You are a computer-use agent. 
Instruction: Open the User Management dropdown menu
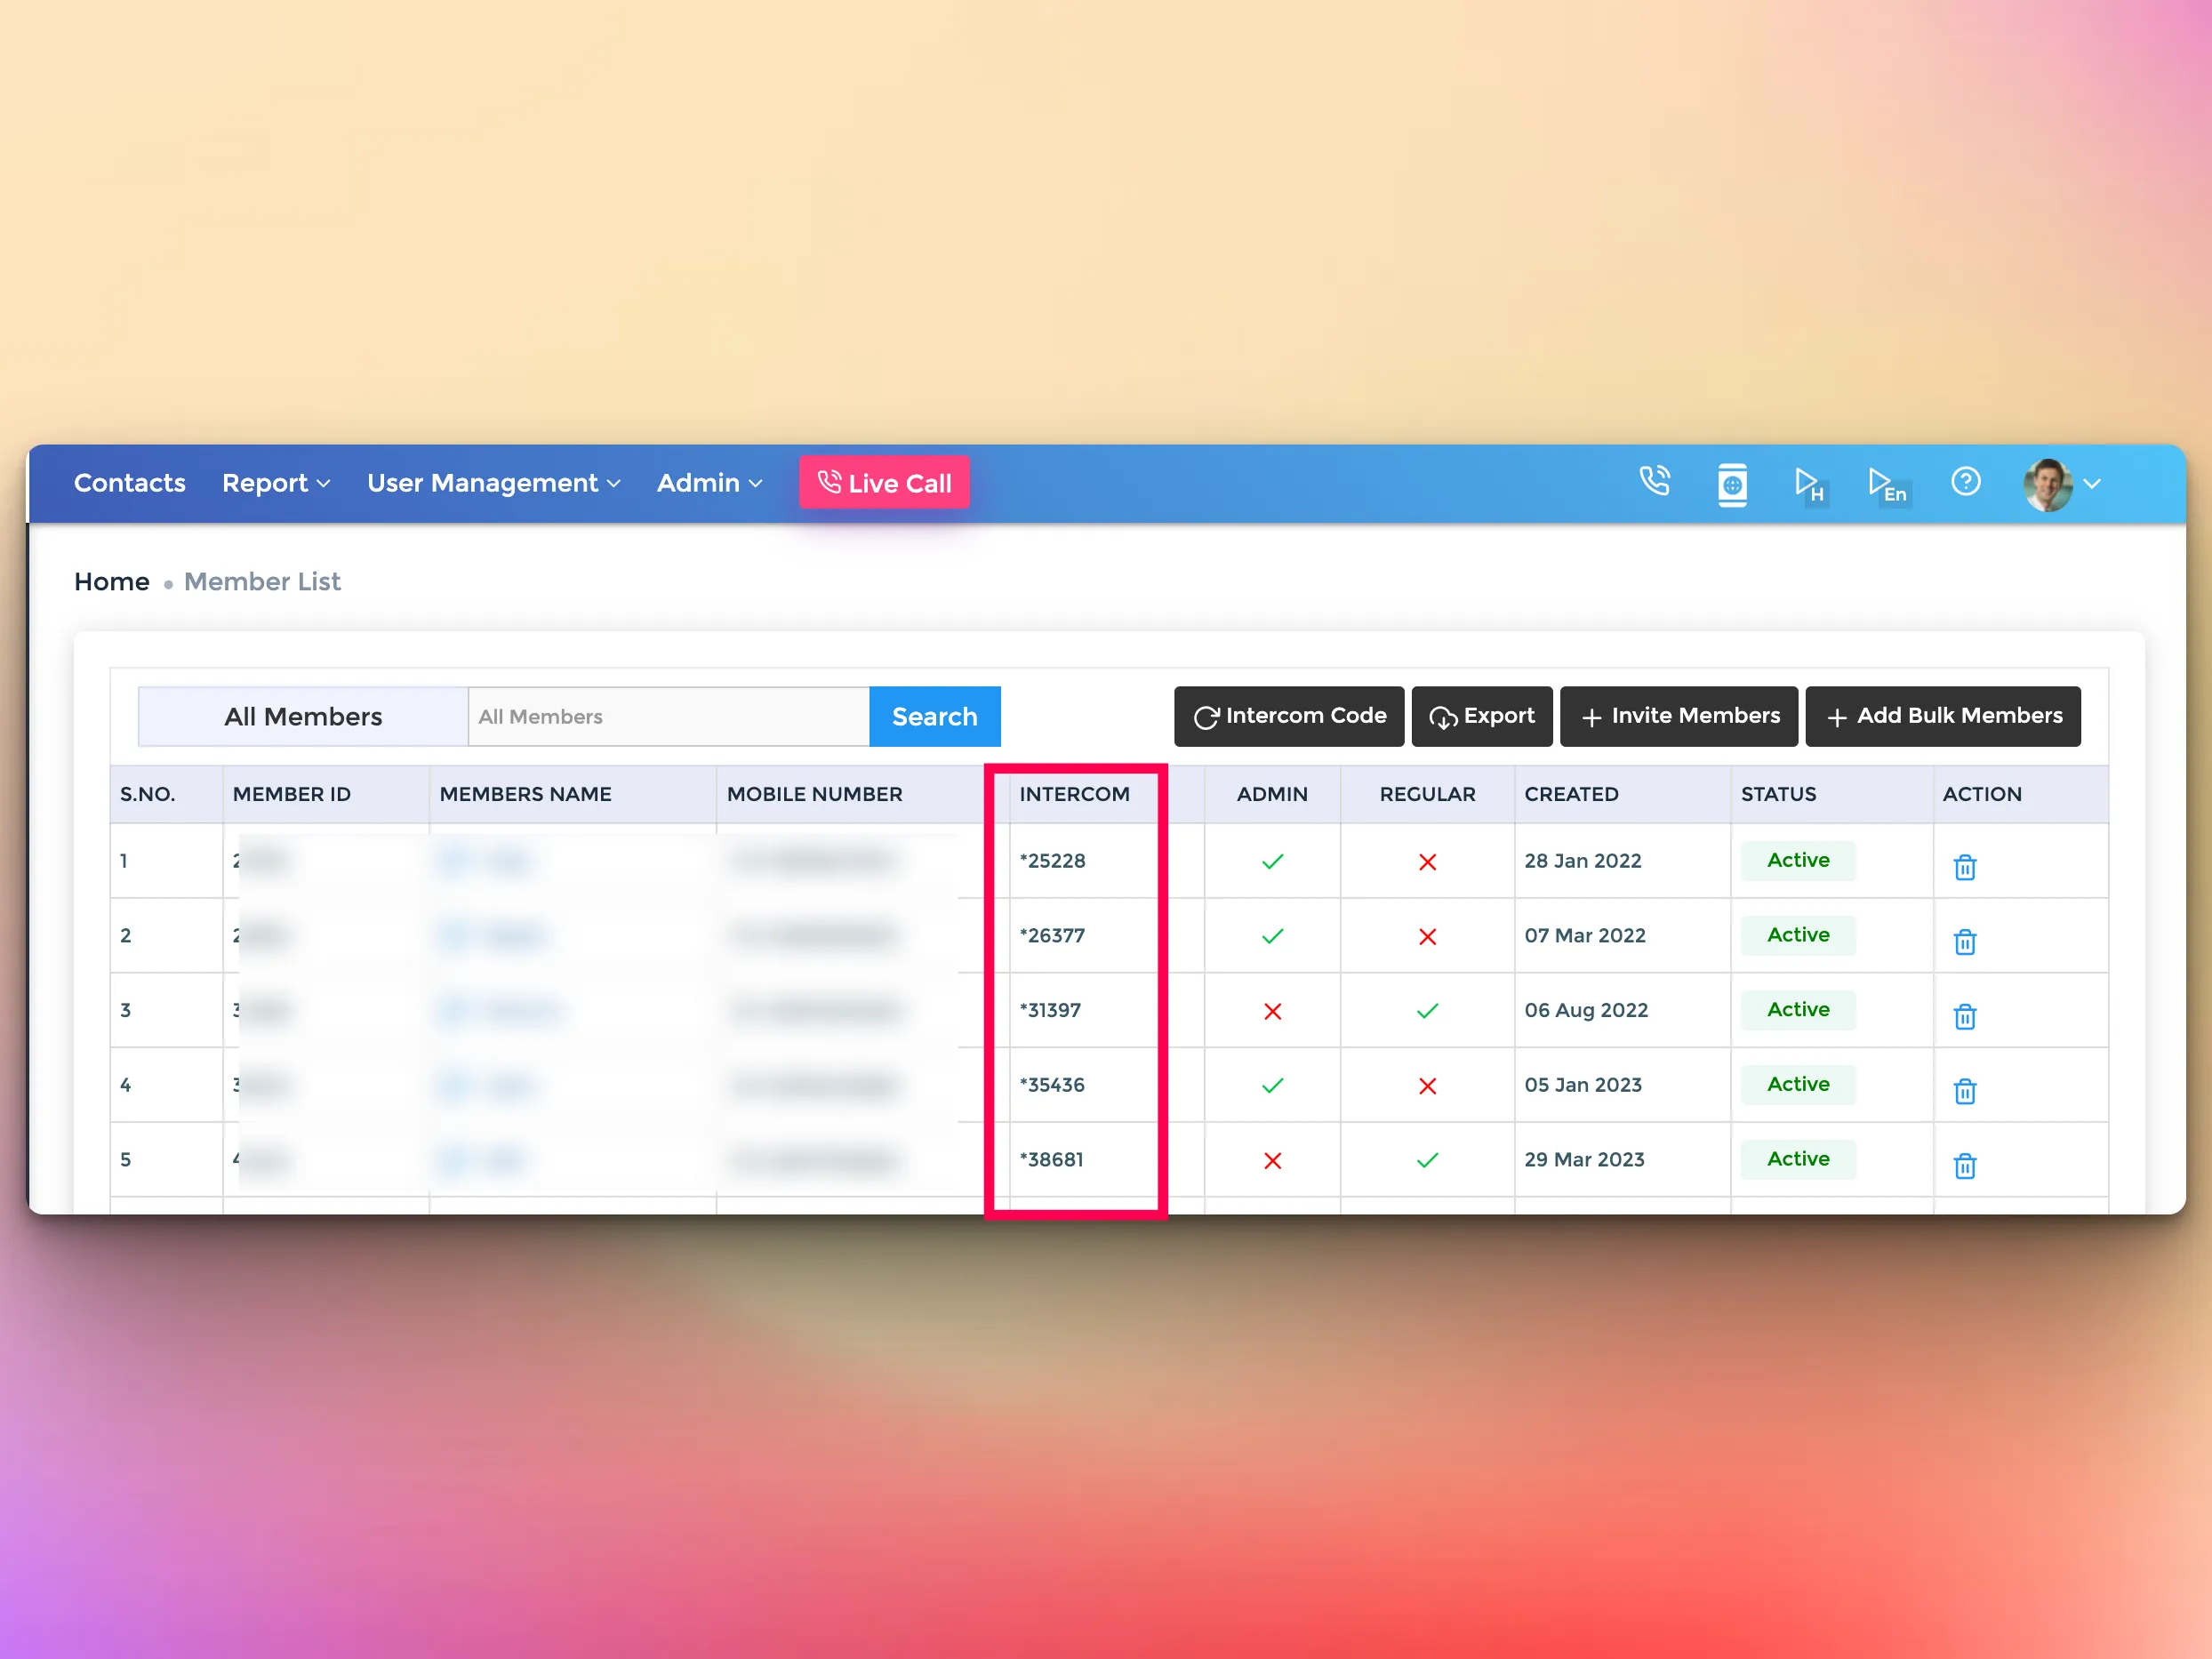click(494, 483)
